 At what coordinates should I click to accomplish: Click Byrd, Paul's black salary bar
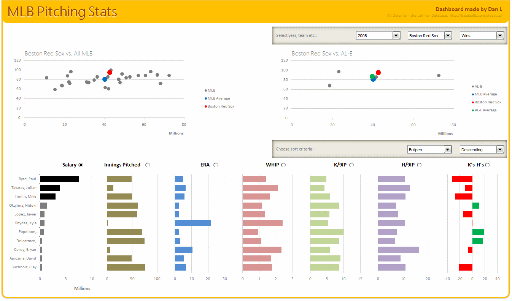pos(59,179)
